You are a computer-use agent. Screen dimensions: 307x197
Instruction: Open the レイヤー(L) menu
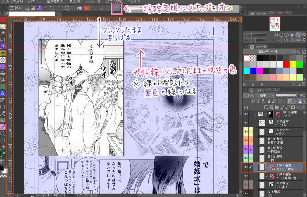pos(34,1)
